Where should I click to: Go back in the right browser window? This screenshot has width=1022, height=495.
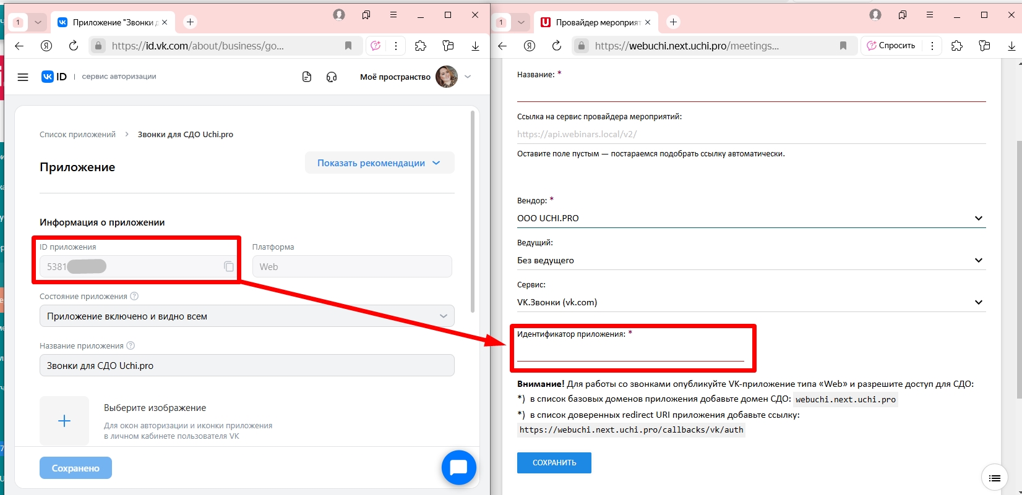(502, 46)
